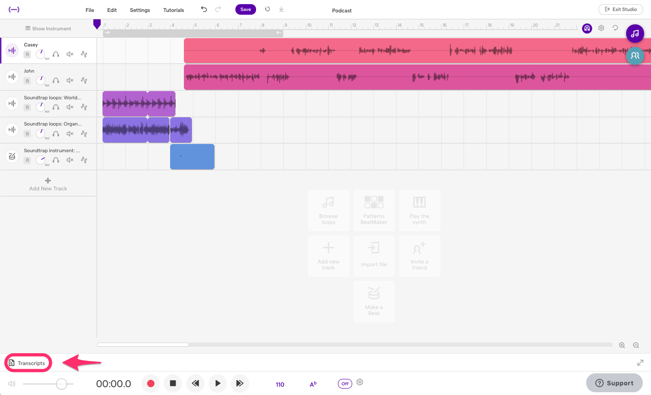The image size is (651, 395).
Task: Click the Podcast project title
Action: click(342, 11)
